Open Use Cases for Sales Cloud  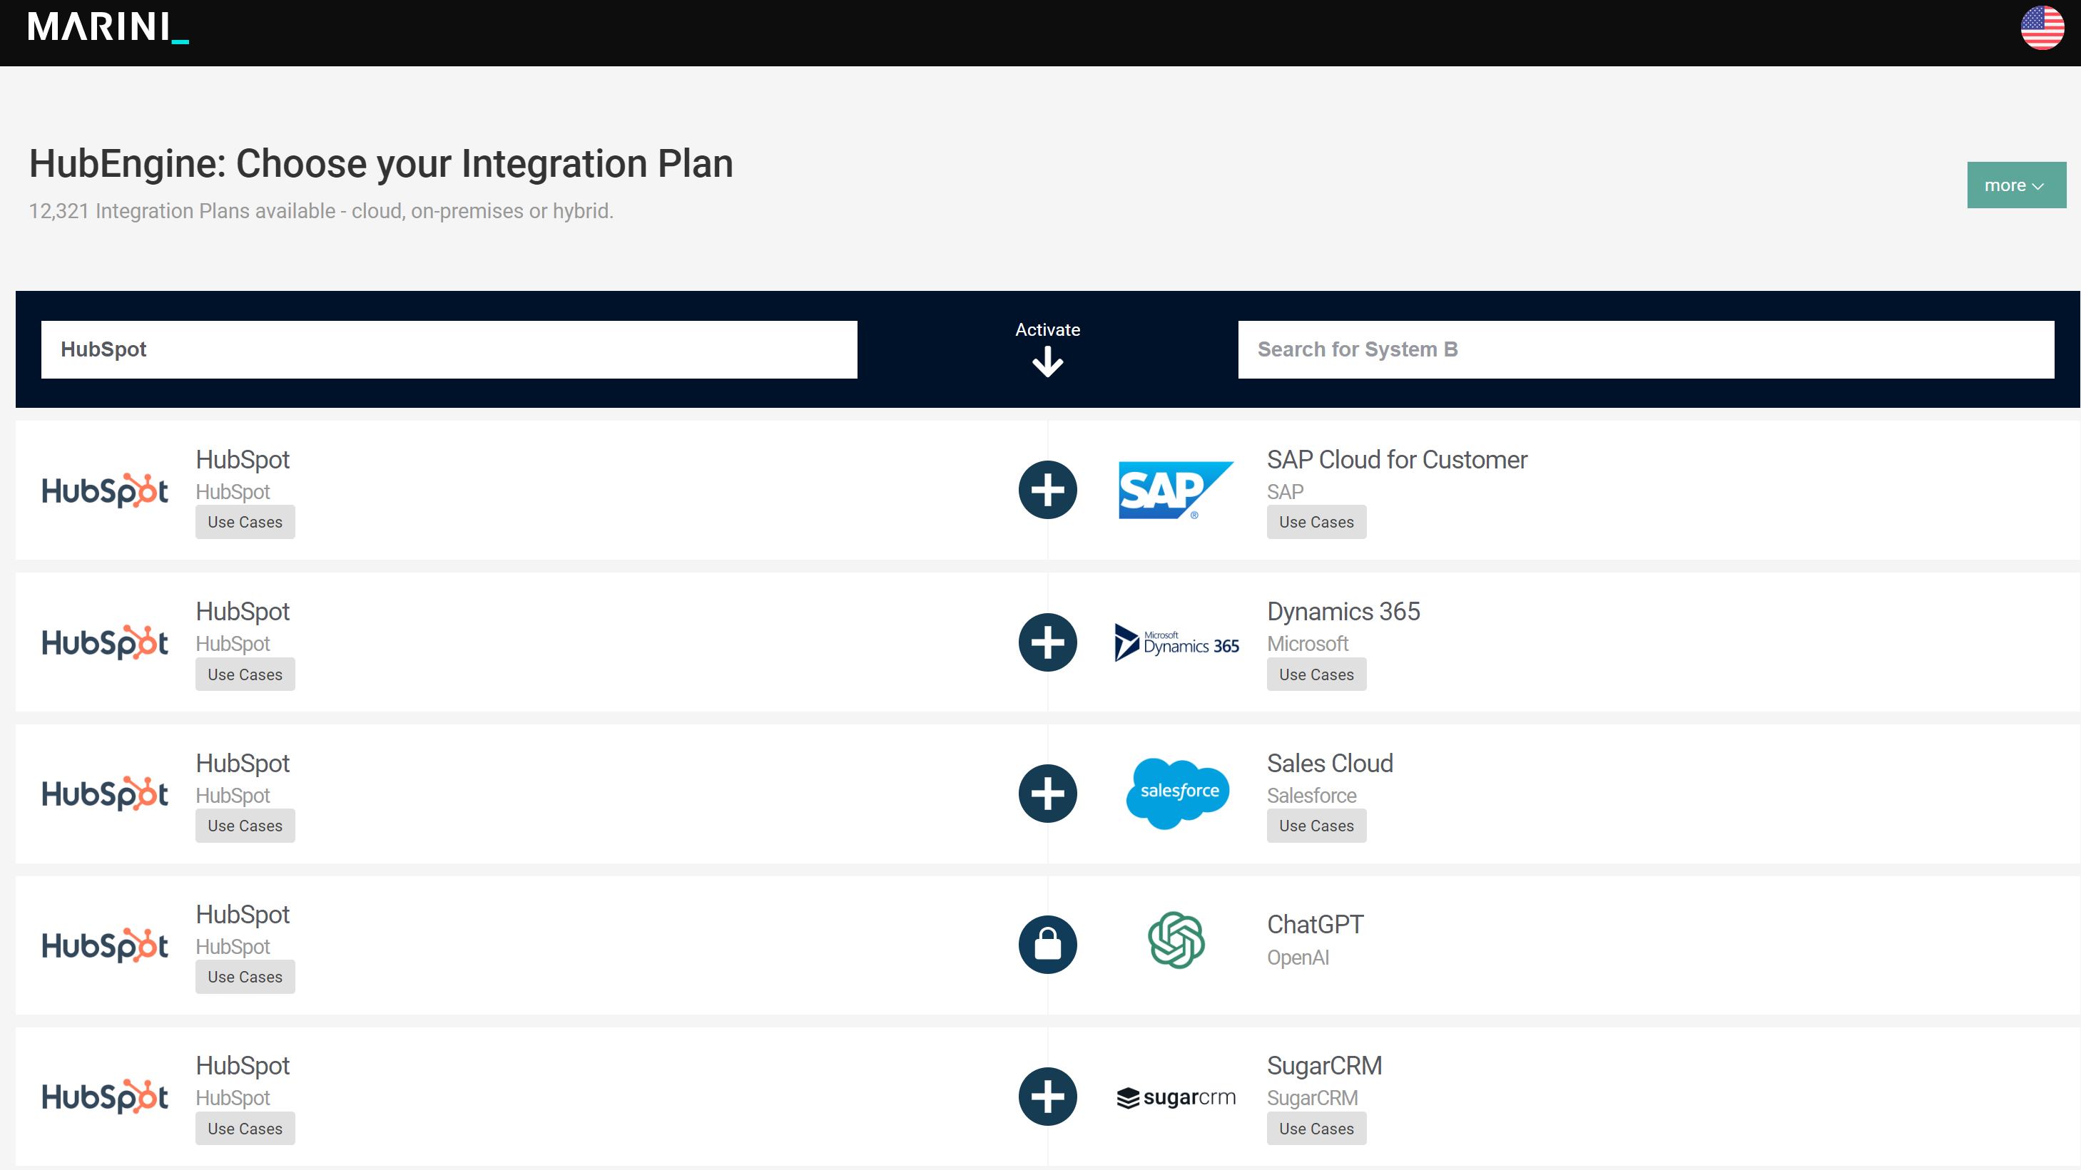click(1316, 825)
